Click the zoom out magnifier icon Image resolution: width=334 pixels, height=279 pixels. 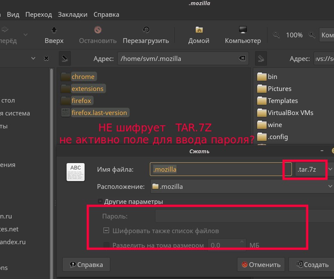pos(276,35)
